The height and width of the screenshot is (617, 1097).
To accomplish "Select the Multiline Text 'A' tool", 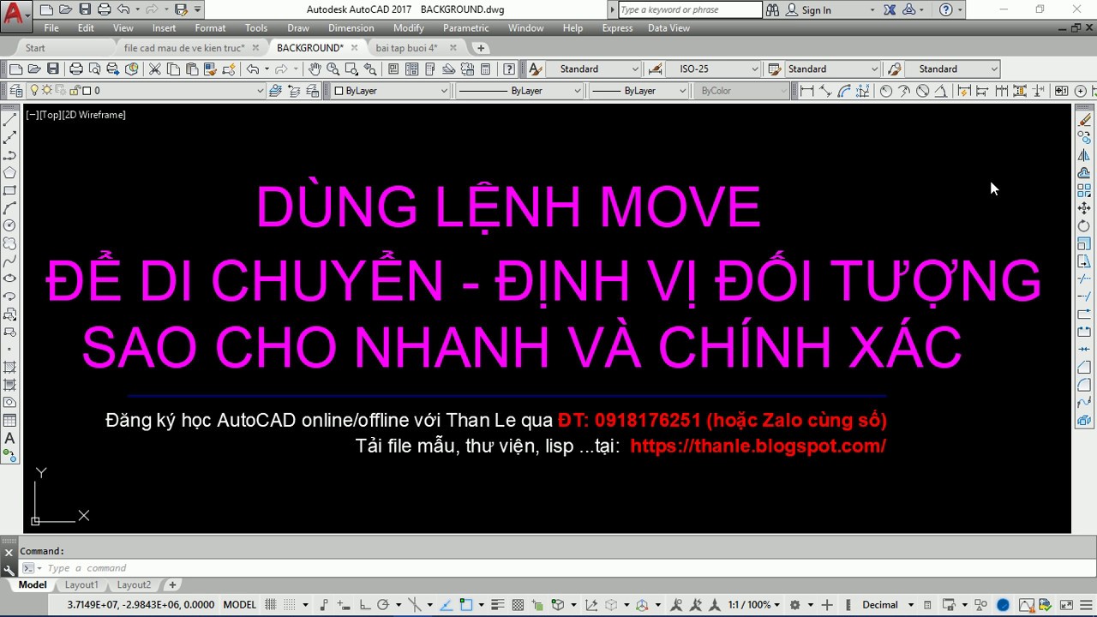I will [10, 439].
